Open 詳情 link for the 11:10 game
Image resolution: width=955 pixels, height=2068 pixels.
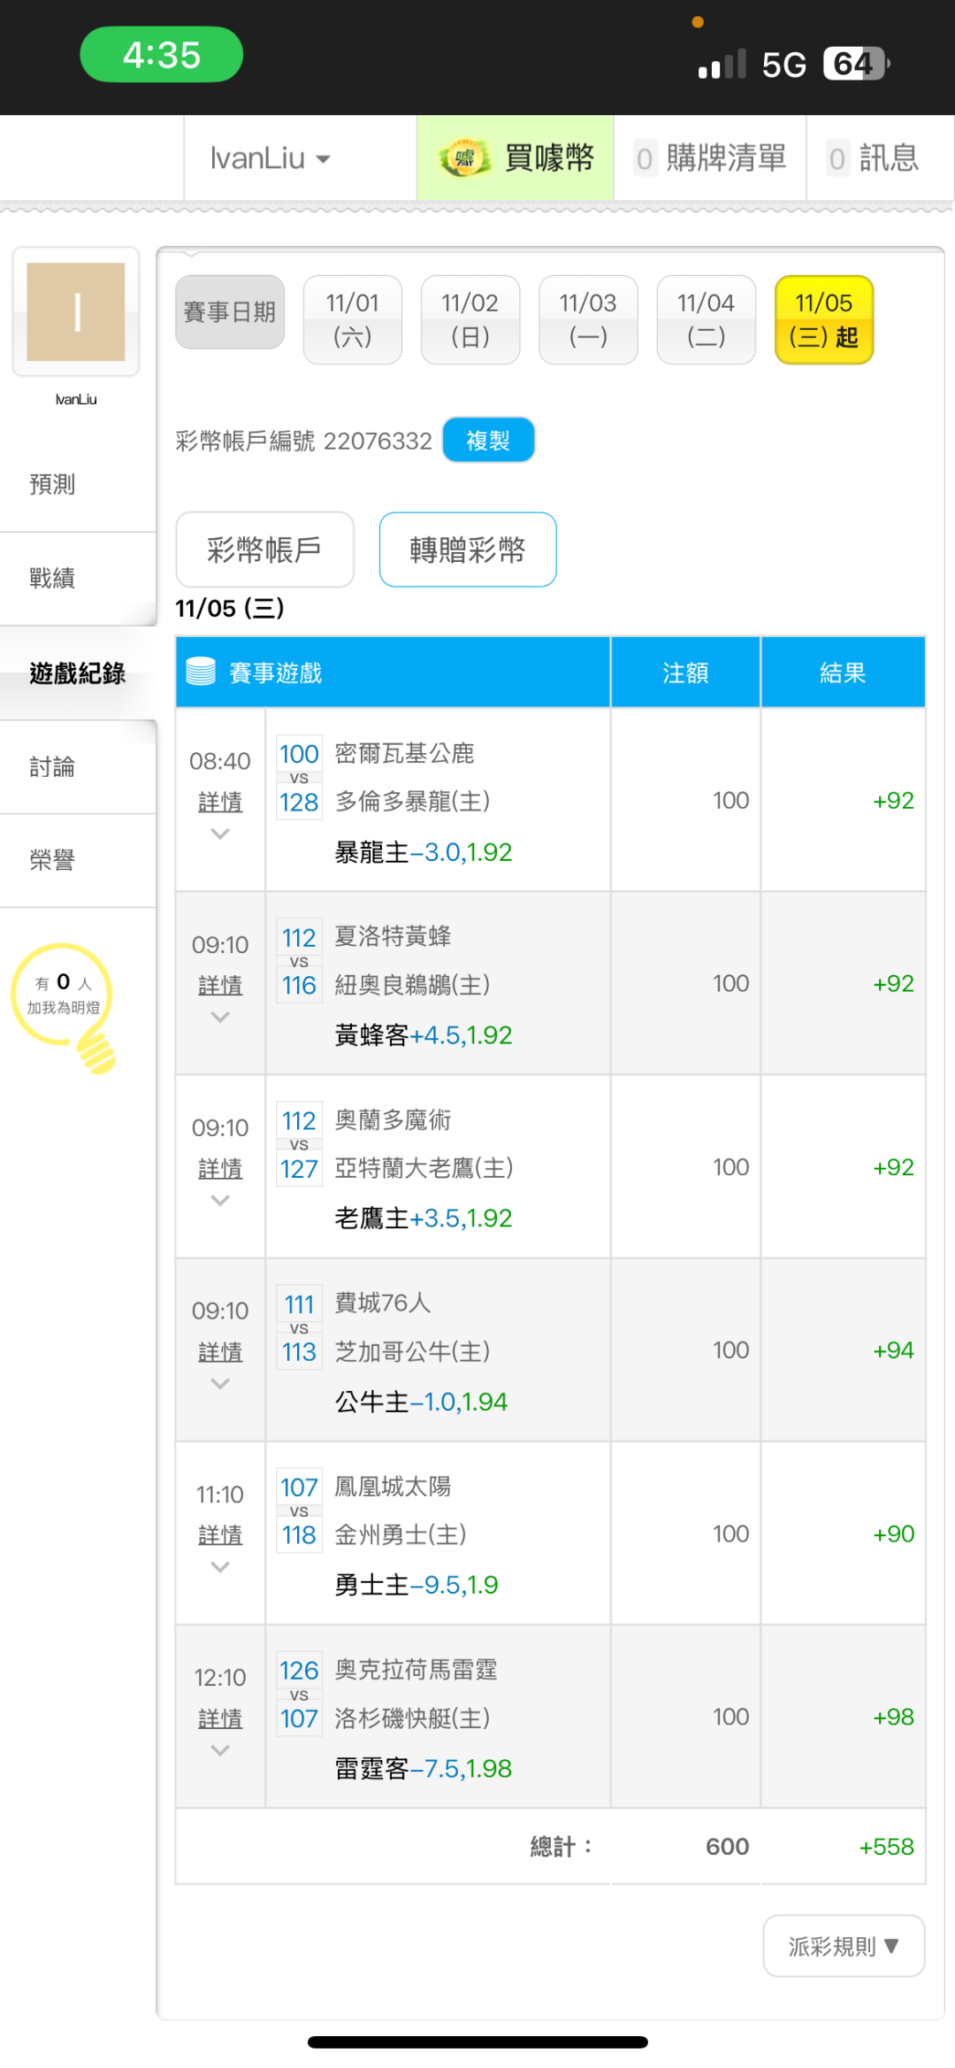tap(220, 1534)
